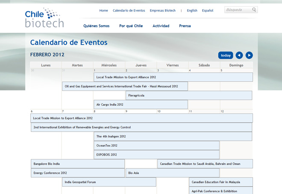Open the Air Cargo India 2012 event

141,104
